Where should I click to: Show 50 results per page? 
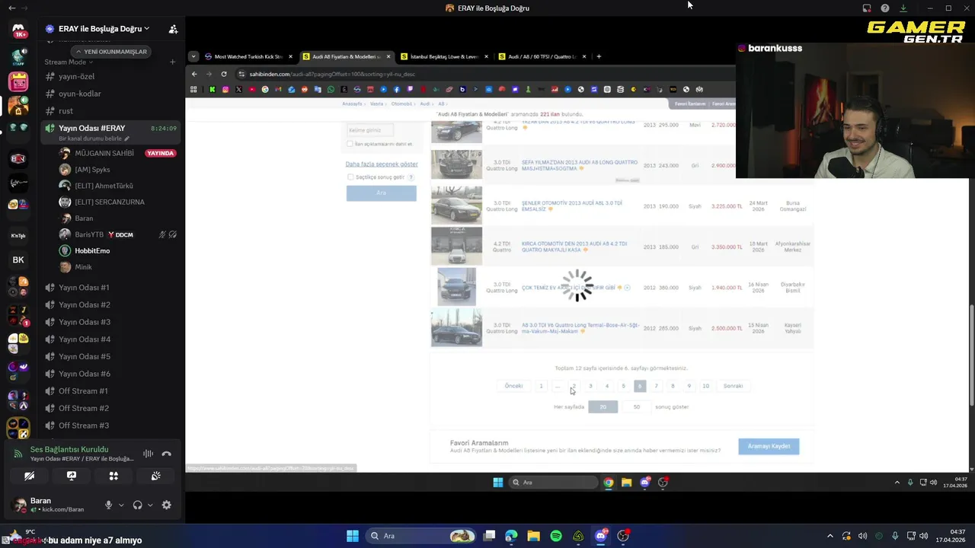click(x=637, y=406)
